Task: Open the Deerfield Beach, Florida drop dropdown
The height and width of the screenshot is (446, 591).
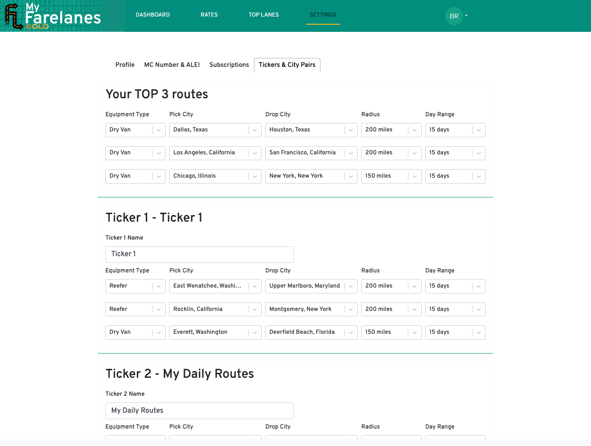Action: coord(311,332)
